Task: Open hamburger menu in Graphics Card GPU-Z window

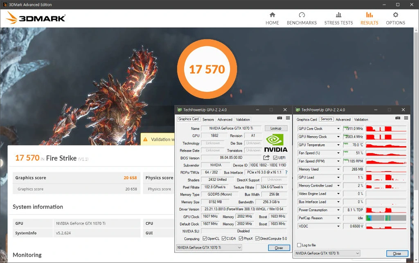Action: point(288,118)
